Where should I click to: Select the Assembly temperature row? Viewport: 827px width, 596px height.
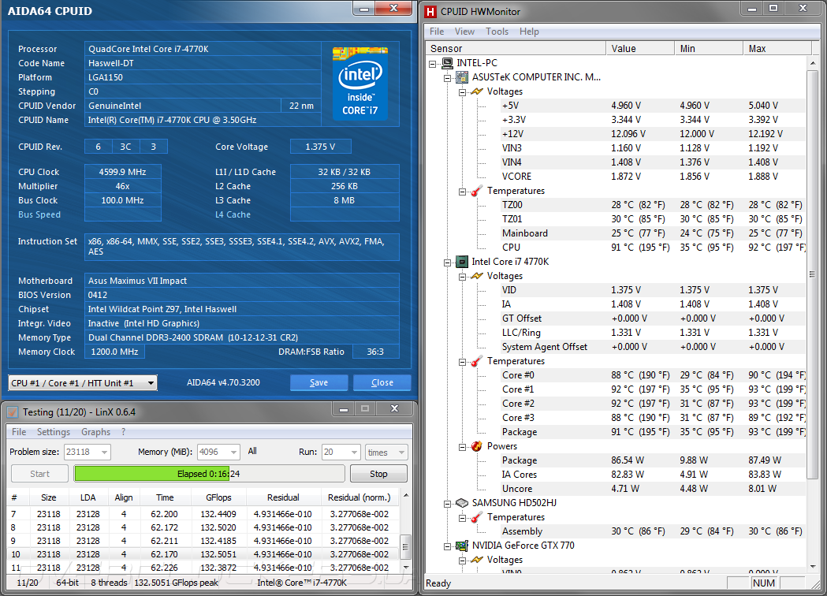653,531
